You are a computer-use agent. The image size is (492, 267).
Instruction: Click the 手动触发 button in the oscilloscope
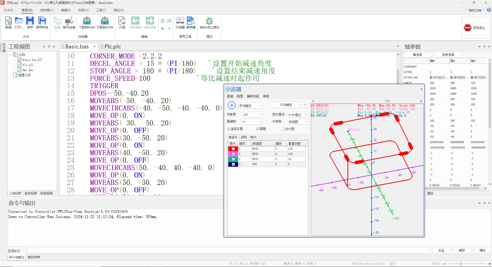click(x=286, y=105)
